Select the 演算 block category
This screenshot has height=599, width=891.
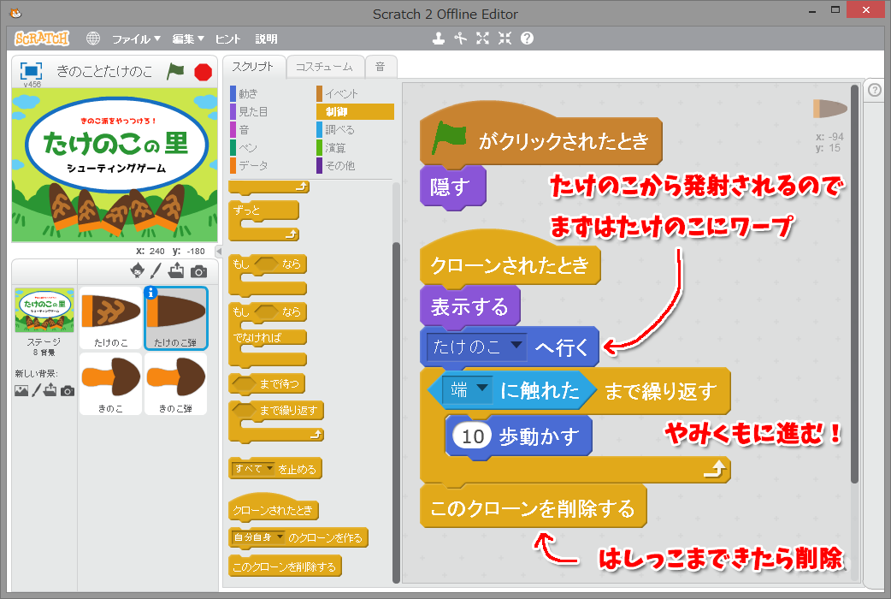331,148
